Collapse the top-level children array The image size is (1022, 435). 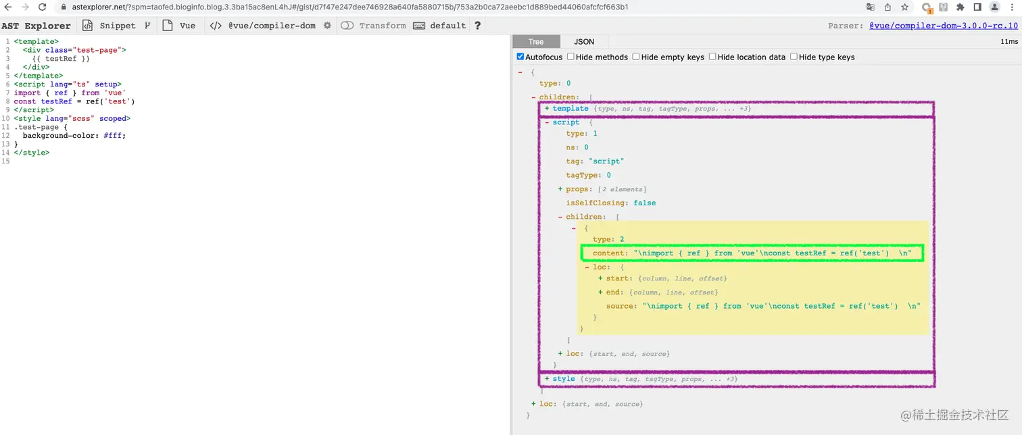[533, 97]
